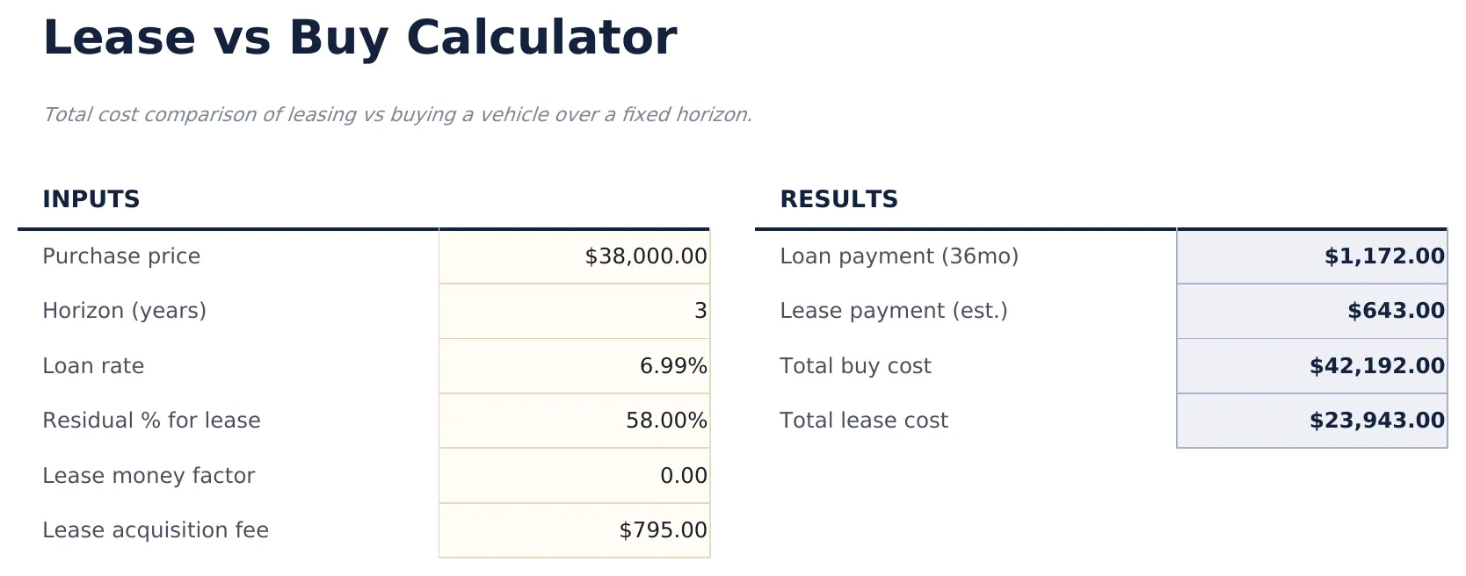The image size is (1466, 576).
Task: Click the Purchase price input field
Action: point(575,256)
